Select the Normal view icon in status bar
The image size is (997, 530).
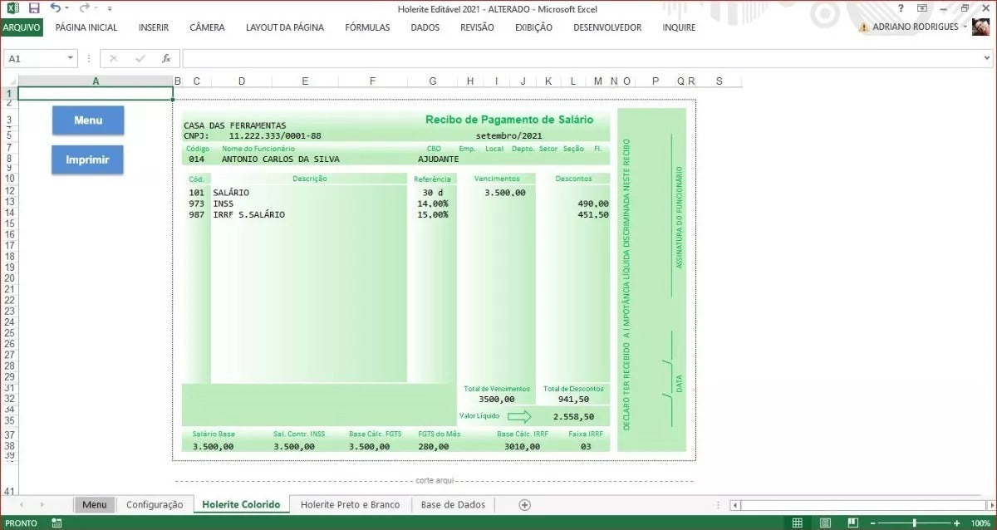pyautogui.click(x=797, y=522)
